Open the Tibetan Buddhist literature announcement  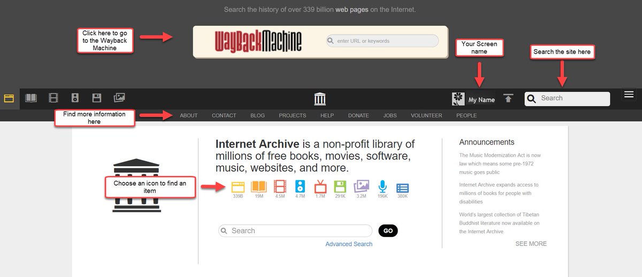pyautogui.click(x=500, y=223)
